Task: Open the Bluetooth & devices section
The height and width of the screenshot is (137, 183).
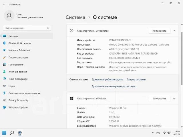Action: point(27,43)
